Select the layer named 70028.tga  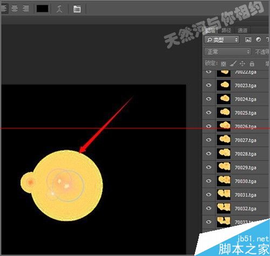click(246, 154)
